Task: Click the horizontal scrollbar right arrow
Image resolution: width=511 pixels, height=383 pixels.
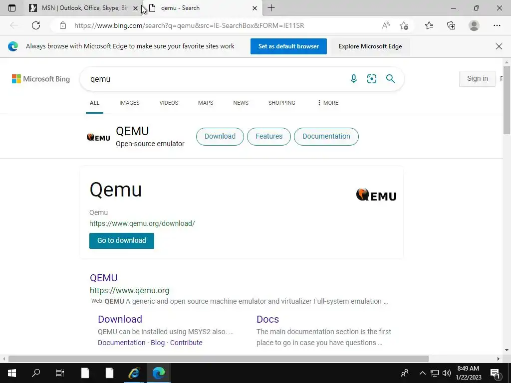Action: click(x=499, y=359)
